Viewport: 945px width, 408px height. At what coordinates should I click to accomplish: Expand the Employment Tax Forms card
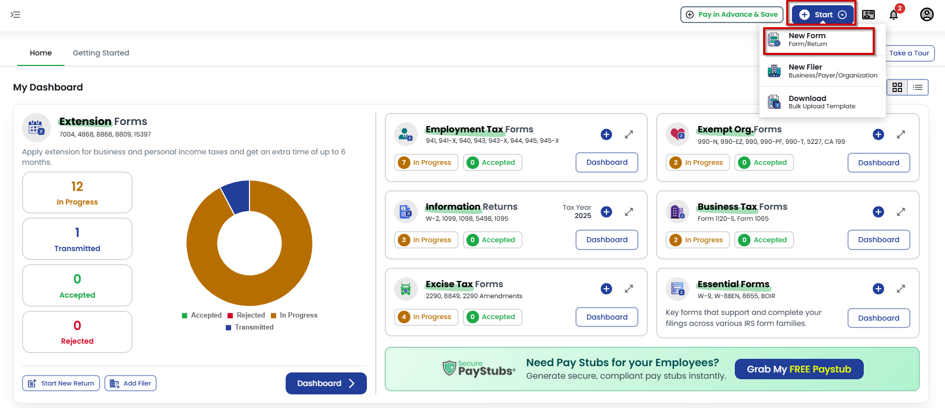tap(629, 134)
